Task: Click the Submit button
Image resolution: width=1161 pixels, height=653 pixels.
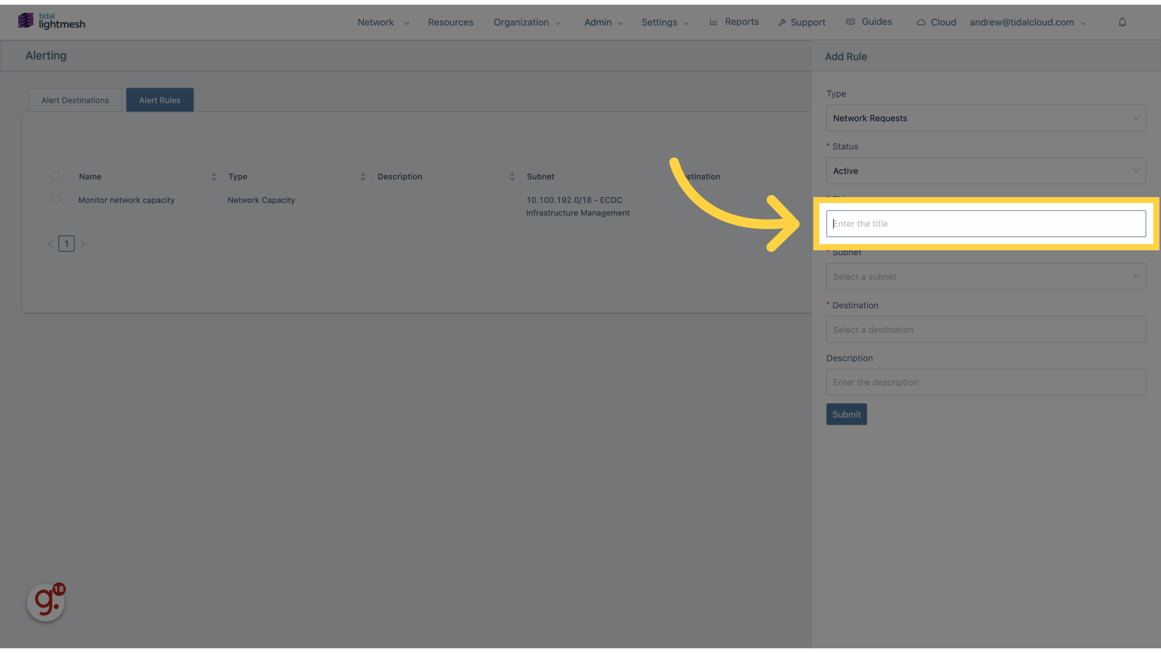Action: [847, 415]
